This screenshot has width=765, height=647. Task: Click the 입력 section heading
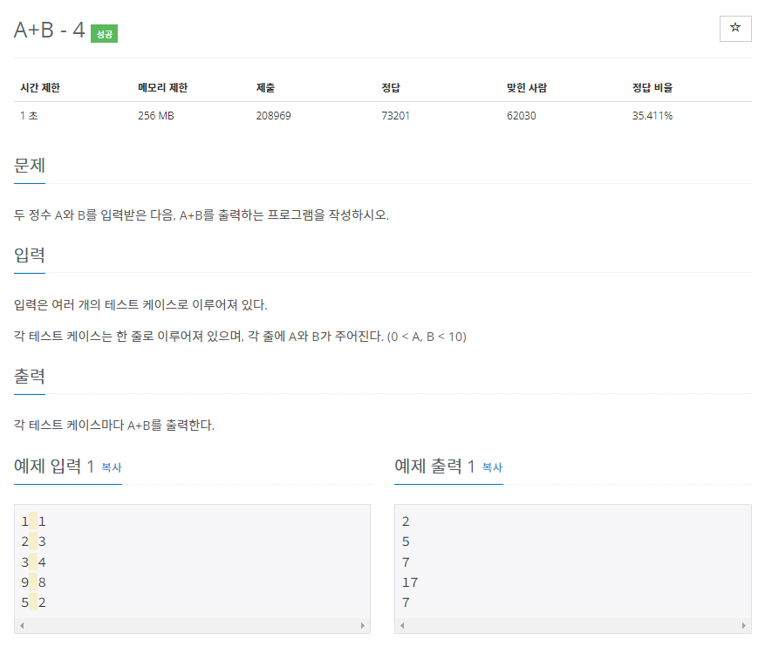click(x=30, y=255)
